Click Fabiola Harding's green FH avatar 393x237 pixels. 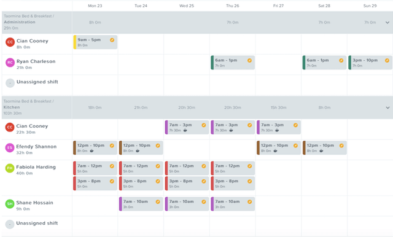point(10,168)
